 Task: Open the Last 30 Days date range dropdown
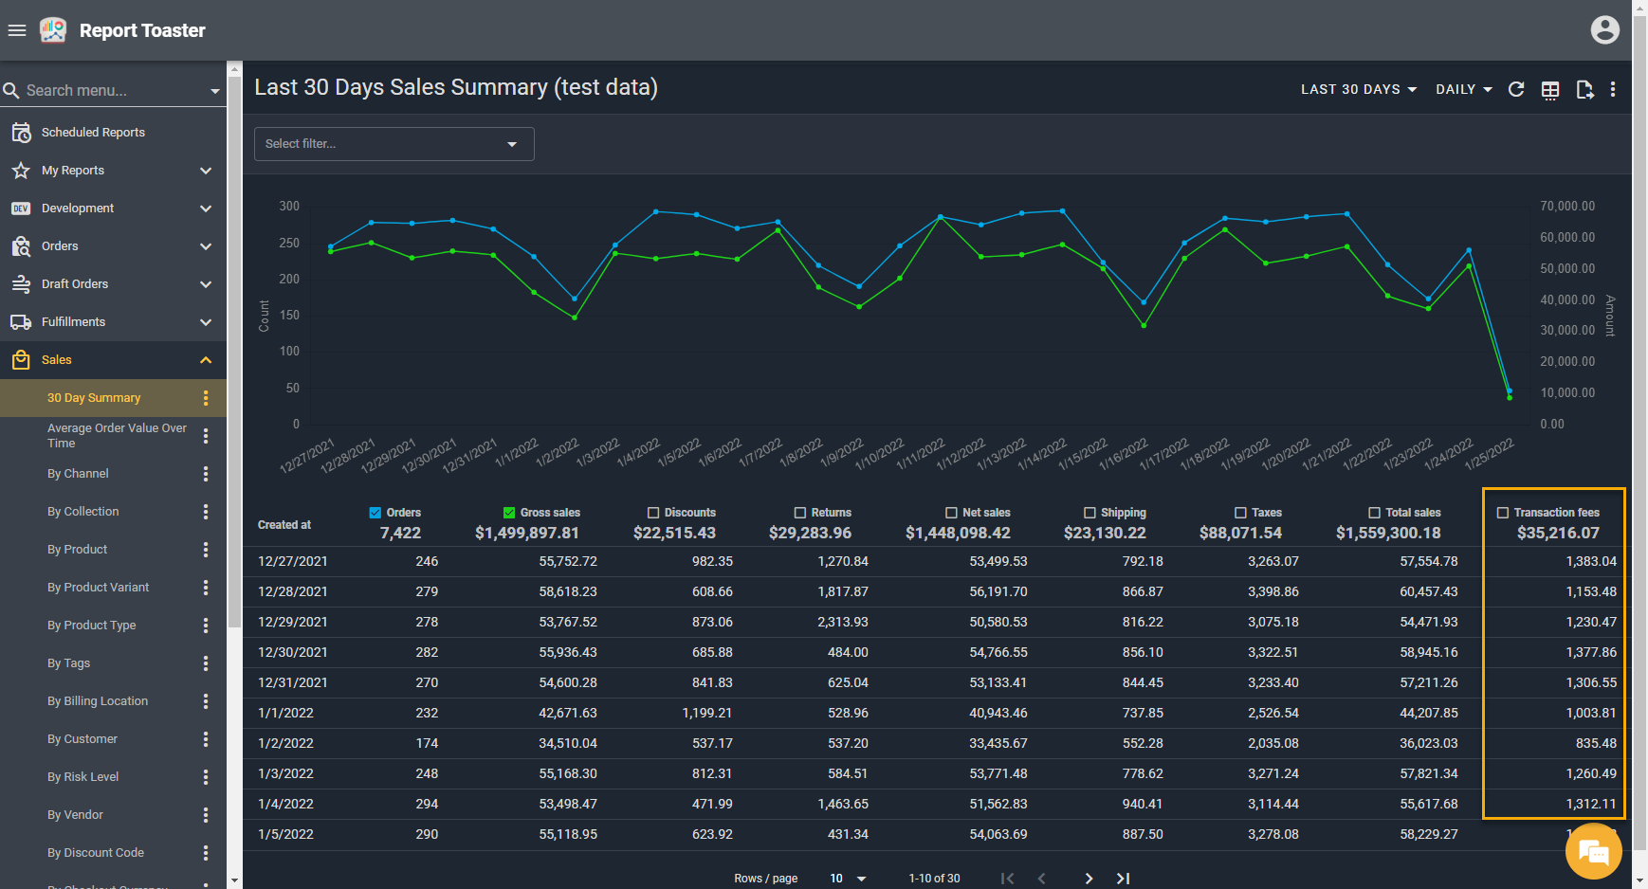(1358, 89)
